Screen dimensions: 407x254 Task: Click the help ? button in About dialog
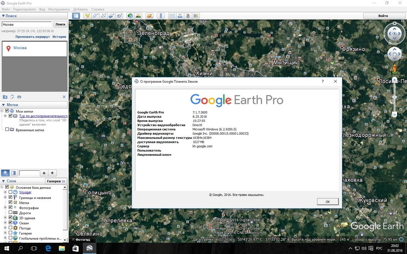(x=322, y=81)
